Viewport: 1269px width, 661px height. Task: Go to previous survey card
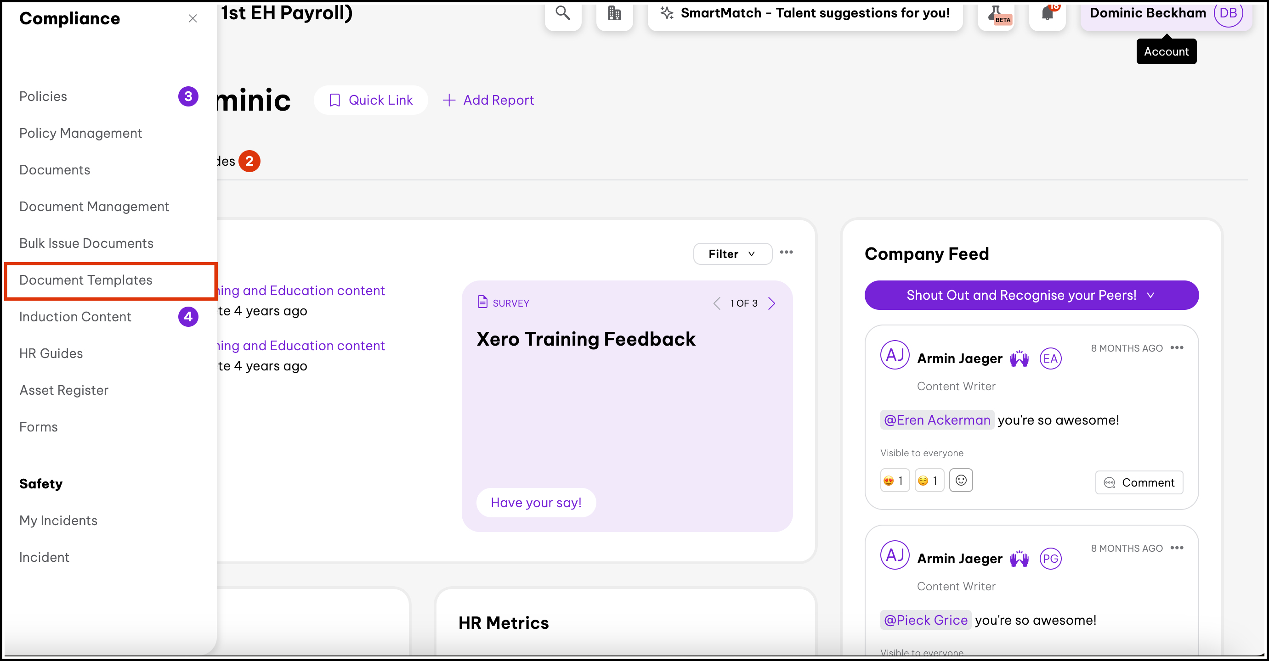click(717, 303)
